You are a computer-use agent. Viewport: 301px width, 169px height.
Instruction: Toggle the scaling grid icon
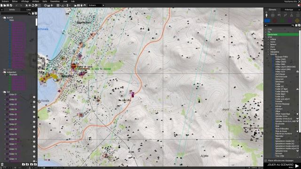tap(67, 5)
